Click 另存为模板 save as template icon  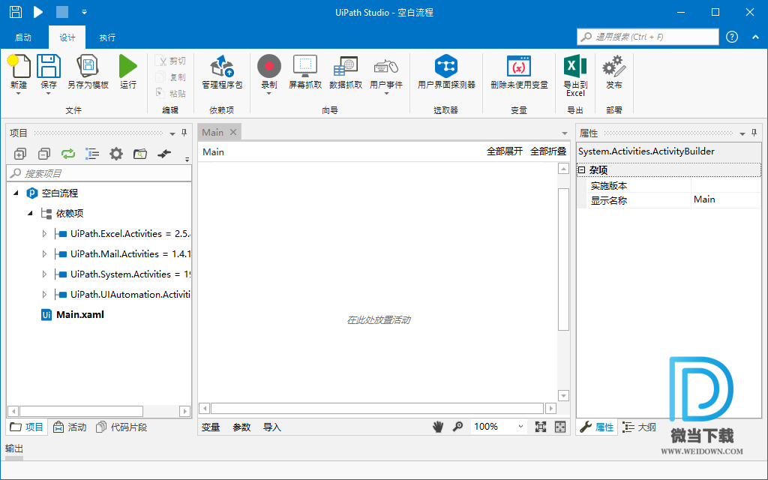(x=88, y=67)
